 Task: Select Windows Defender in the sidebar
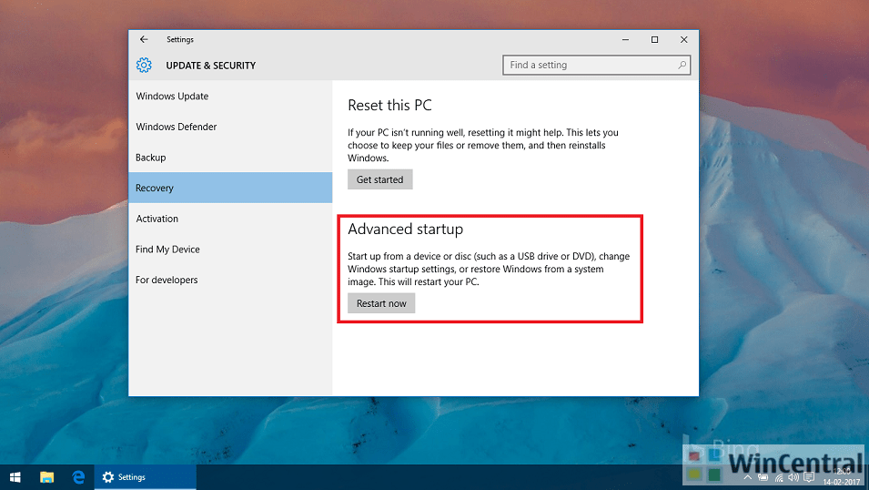click(x=230, y=127)
